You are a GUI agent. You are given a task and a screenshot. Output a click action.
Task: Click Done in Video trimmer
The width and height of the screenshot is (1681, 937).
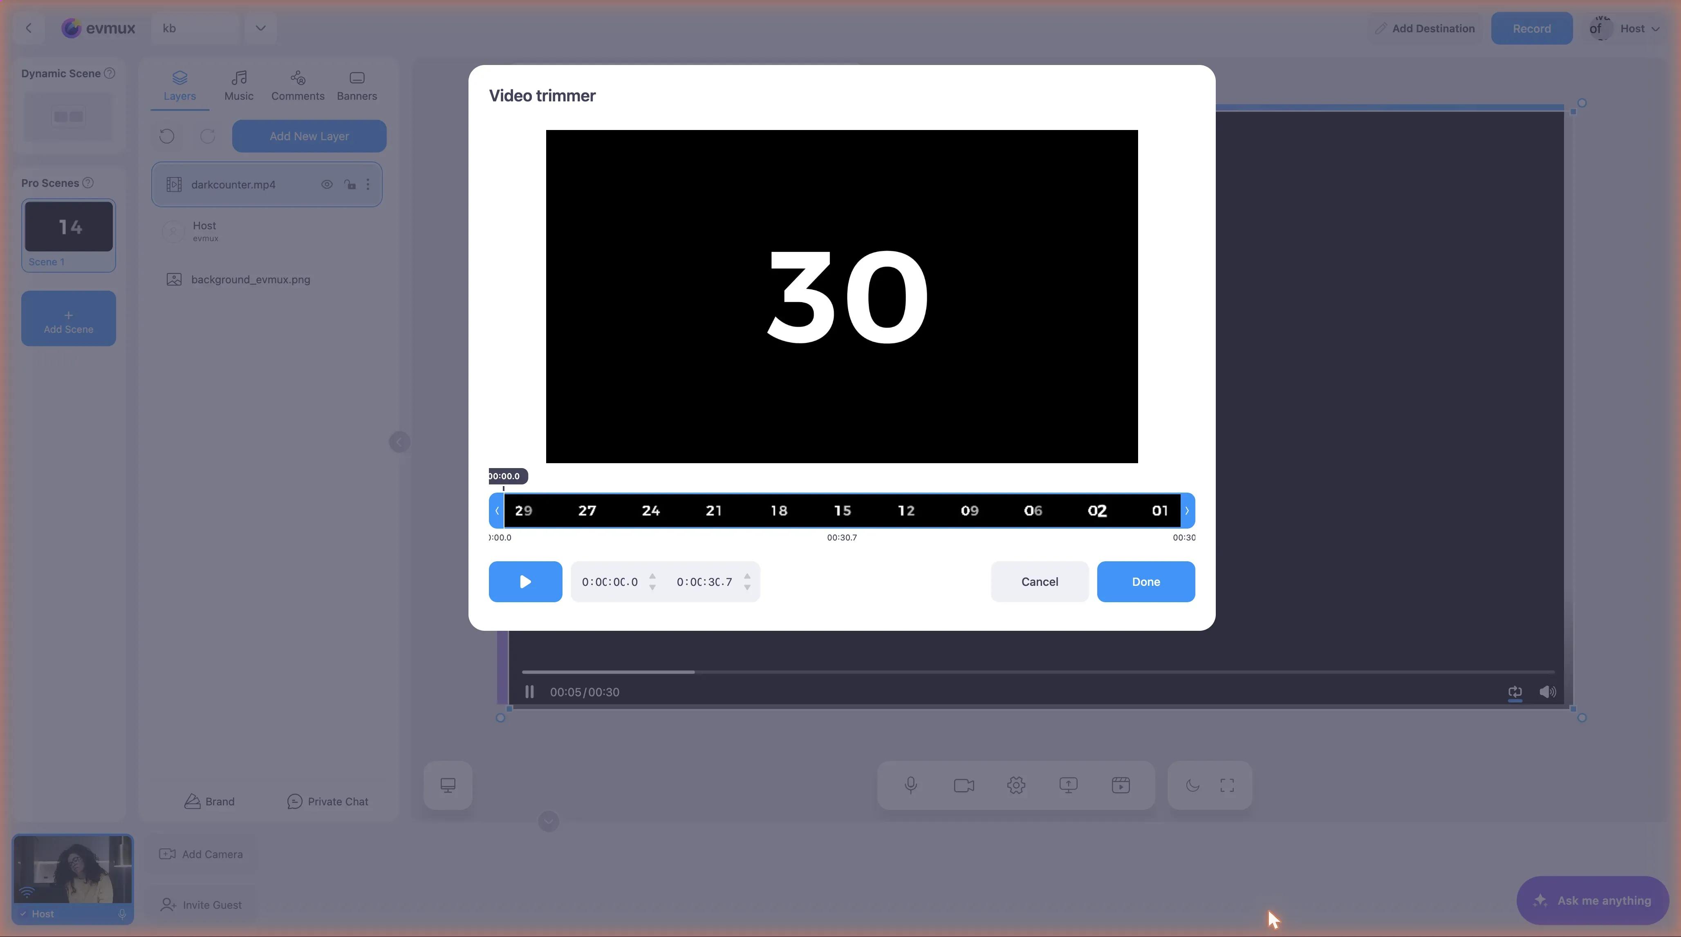1146,581
